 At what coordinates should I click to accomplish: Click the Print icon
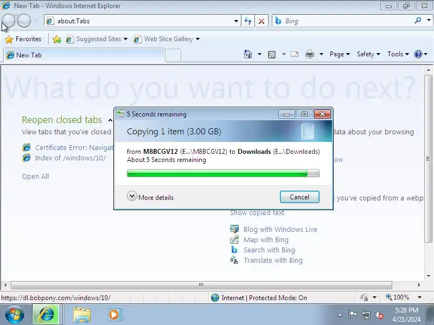coord(309,54)
